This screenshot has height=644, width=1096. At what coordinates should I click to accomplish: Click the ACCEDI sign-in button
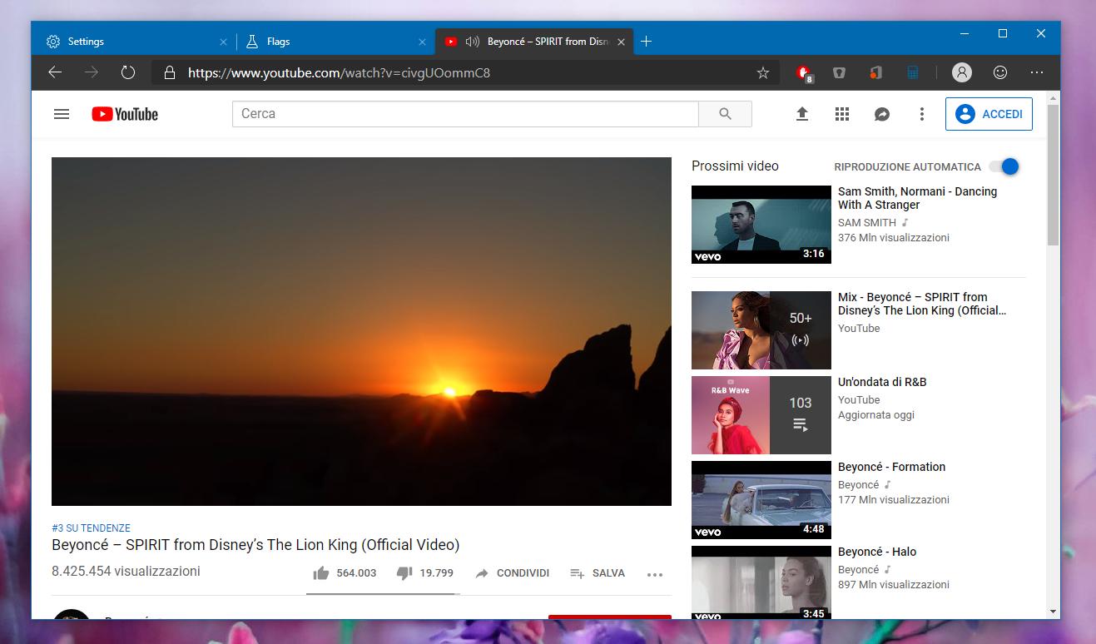989,114
